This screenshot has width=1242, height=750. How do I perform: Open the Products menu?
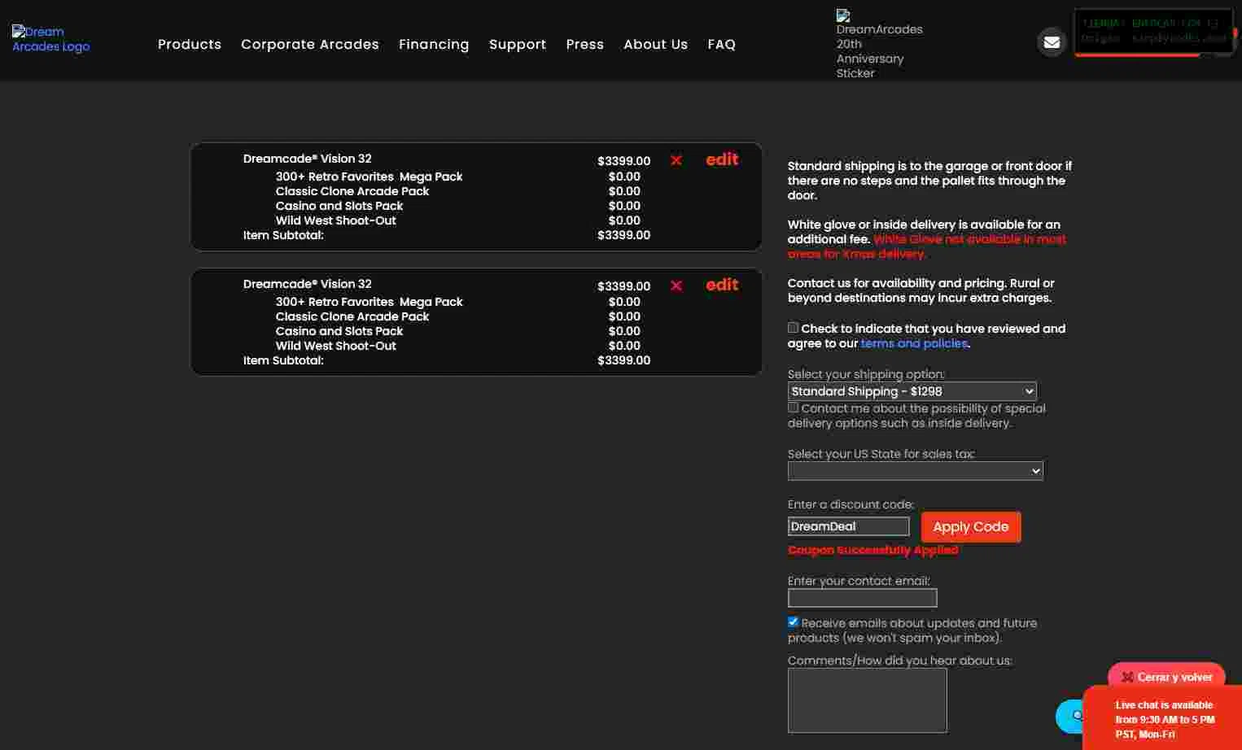190,44
